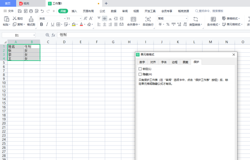Image resolution: width=250 pixels, height=160 pixels.
Task: Toggle Italic formatting
Action: pos(47,25)
